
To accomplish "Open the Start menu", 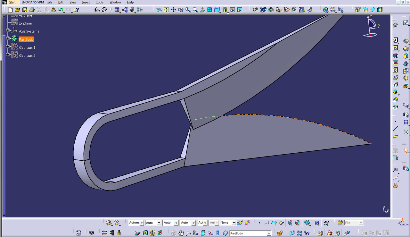I will 12,2.
